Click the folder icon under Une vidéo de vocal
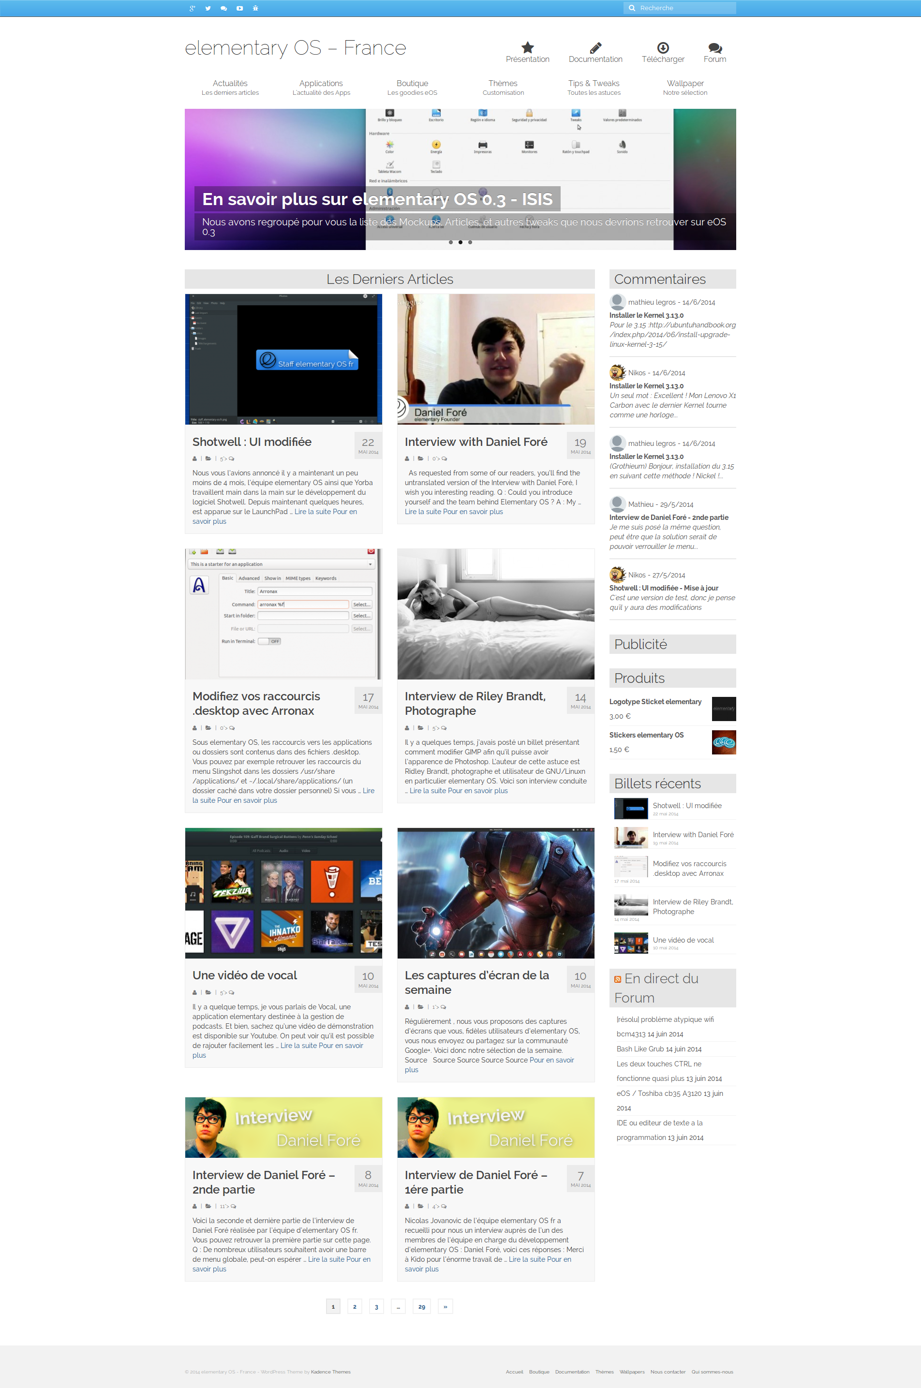The image size is (921, 1388). (x=208, y=992)
